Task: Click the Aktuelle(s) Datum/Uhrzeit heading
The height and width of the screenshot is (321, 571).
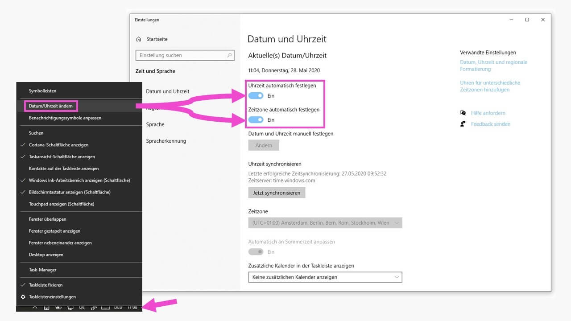Action: click(287, 56)
